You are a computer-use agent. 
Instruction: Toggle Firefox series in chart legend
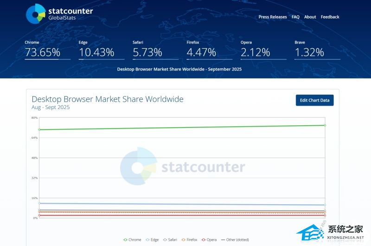pyautogui.click(x=189, y=240)
